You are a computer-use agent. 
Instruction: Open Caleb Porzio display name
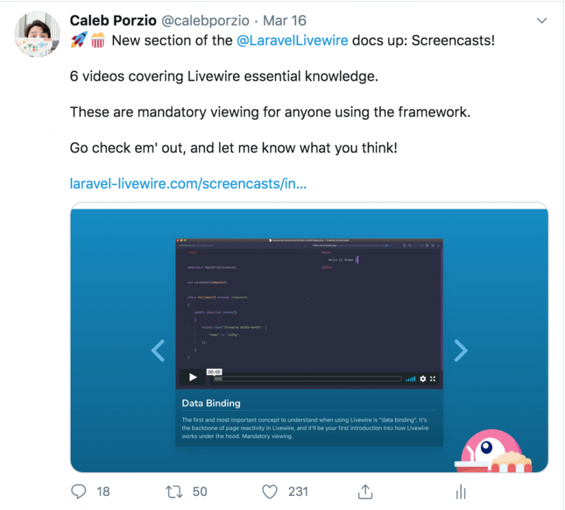point(113,20)
